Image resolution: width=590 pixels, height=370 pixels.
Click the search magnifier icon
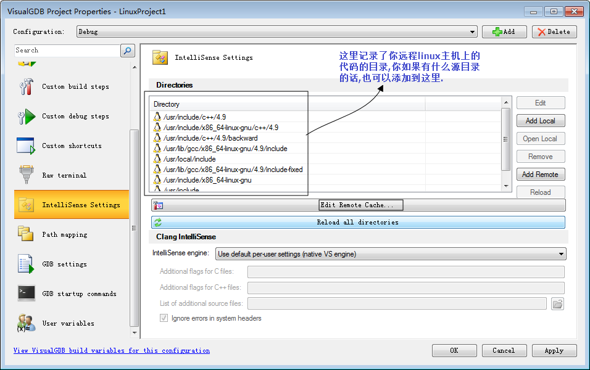click(128, 51)
